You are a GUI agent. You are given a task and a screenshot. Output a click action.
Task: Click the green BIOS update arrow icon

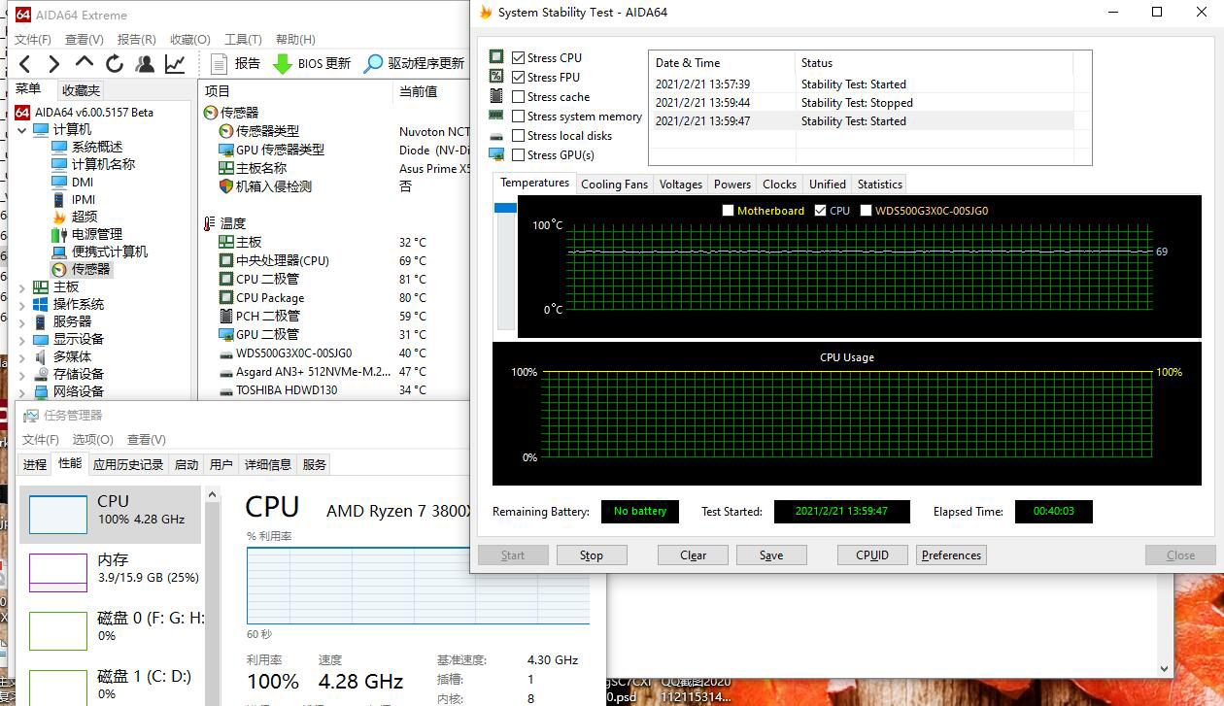(282, 64)
